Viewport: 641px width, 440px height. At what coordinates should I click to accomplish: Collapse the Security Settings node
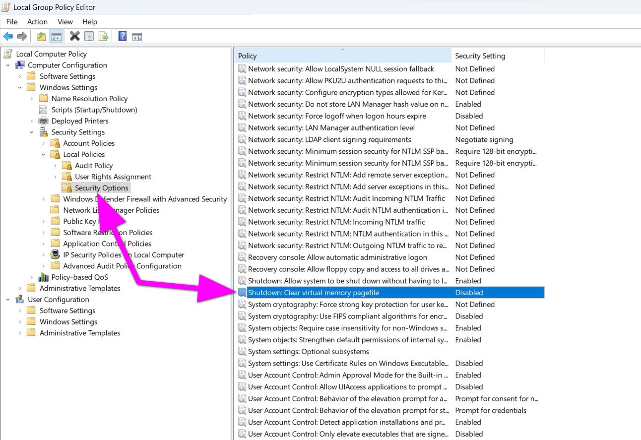32,132
